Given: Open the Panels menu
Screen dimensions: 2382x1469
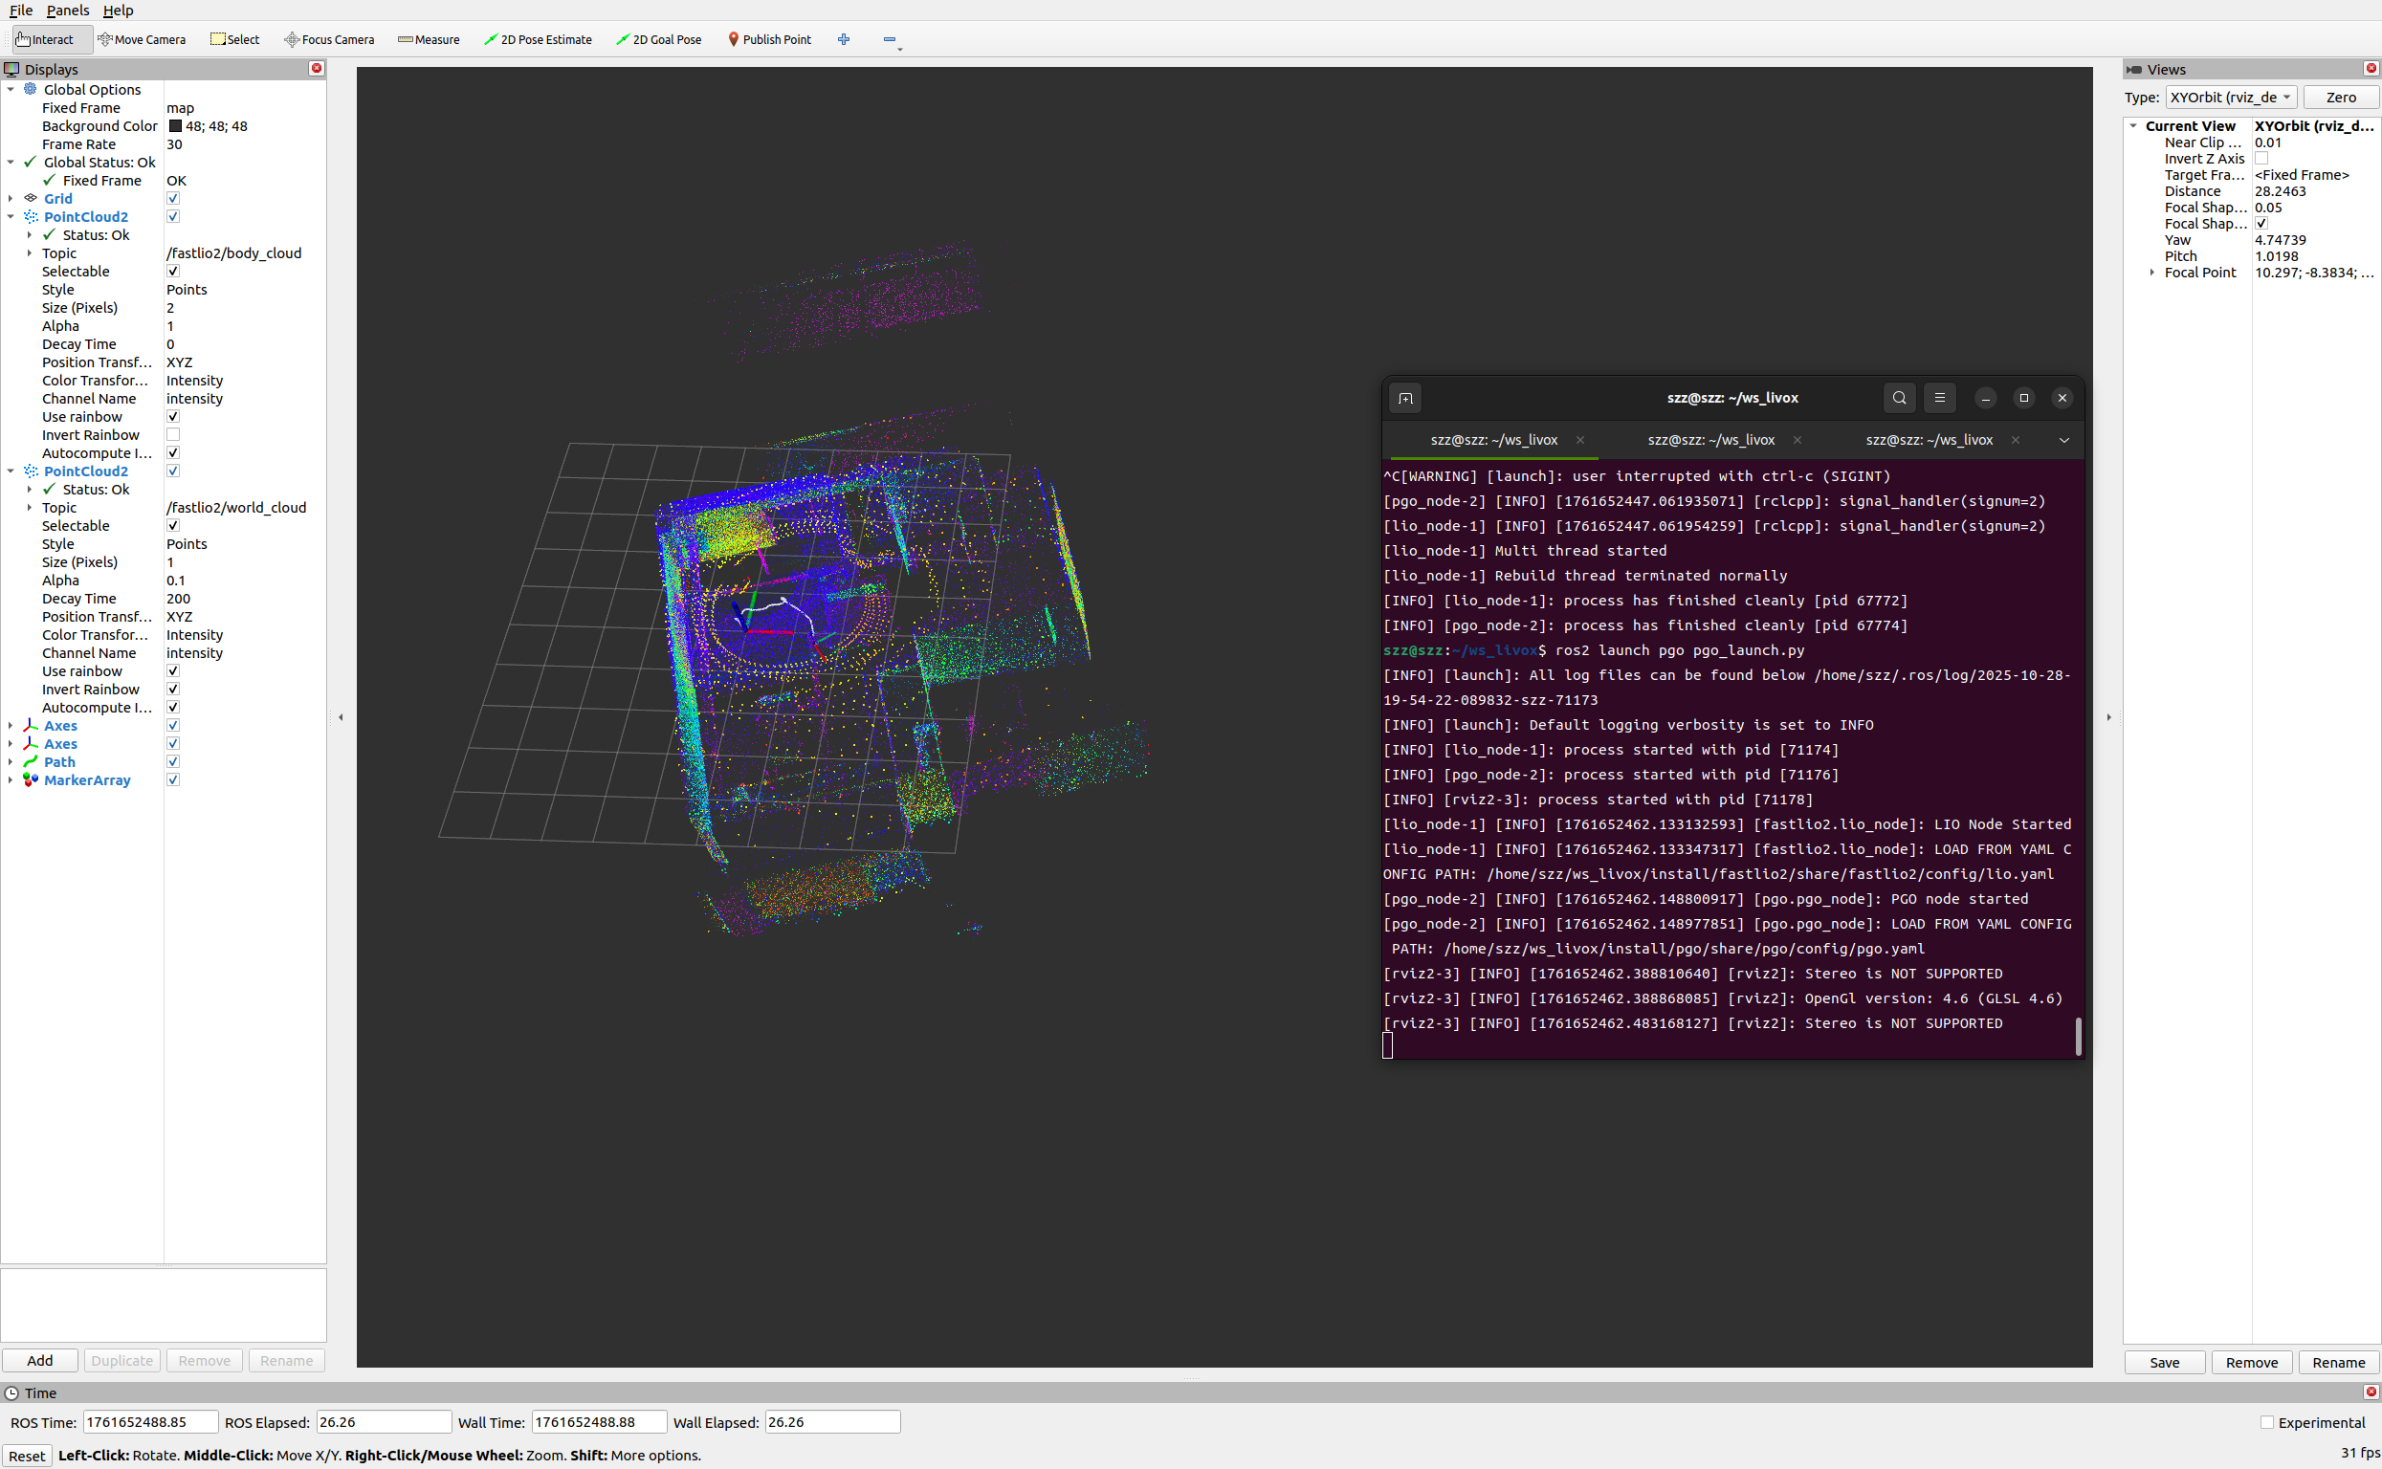Looking at the screenshot, I should [67, 10].
